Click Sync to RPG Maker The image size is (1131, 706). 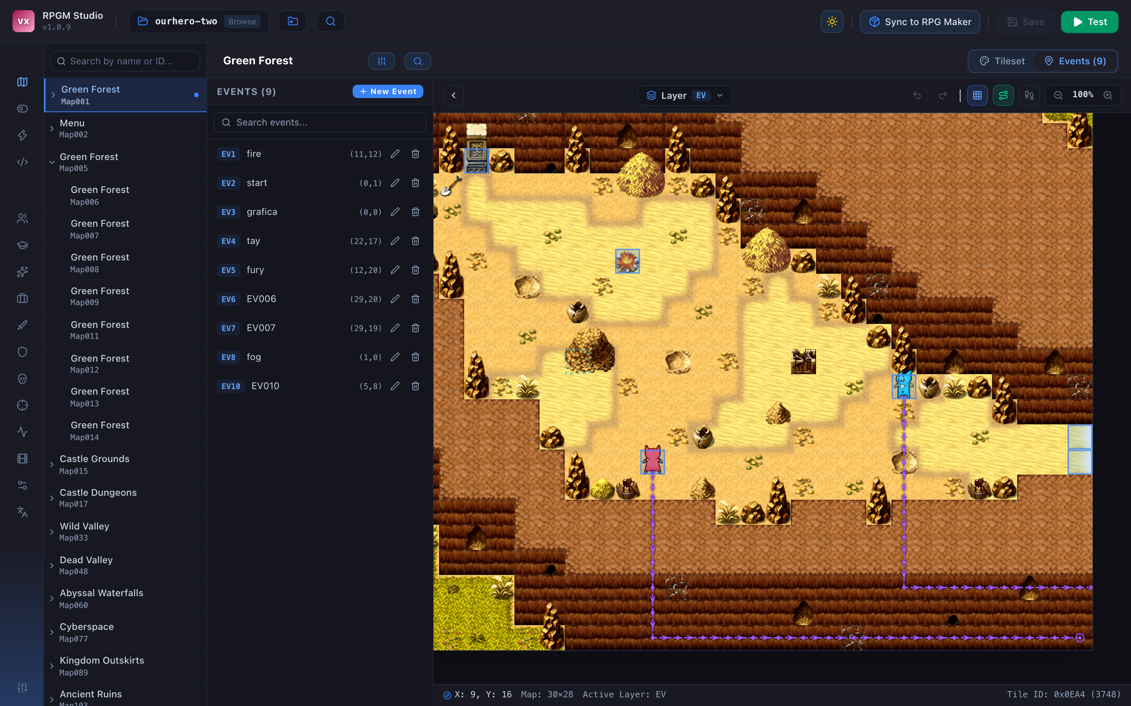920,22
